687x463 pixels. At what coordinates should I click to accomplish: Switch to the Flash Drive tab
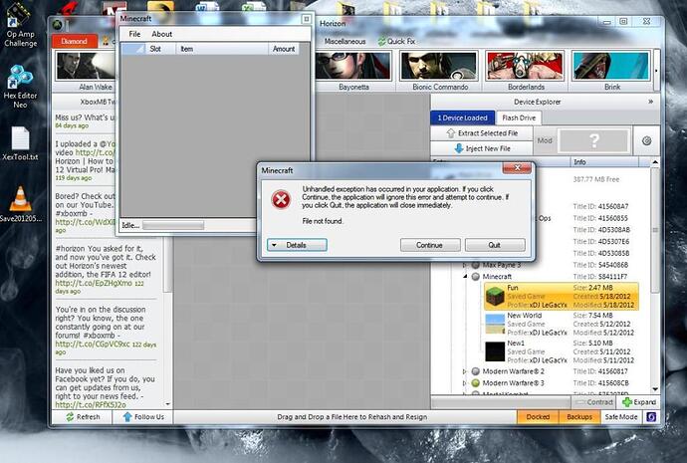(518, 117)
